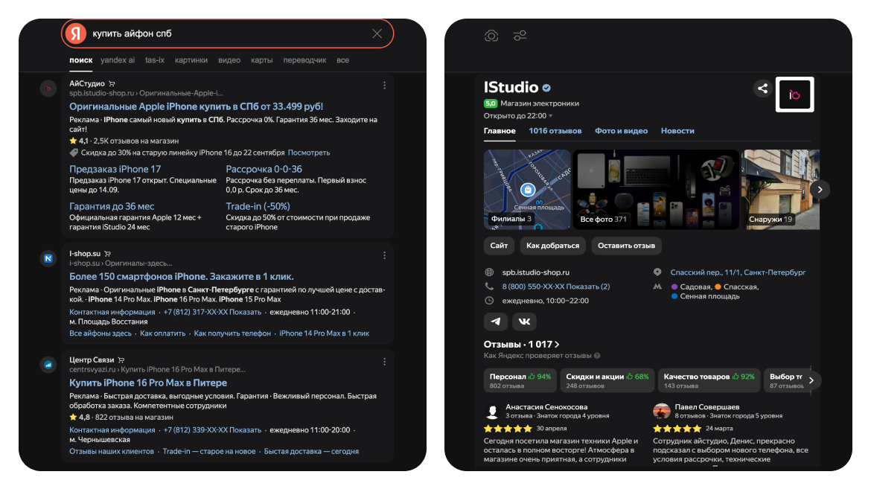This screenshot has height=489, width=871.
Task: Select the 'Фото и видео' tab
Action: pyautogui.click(x=621, y=131)
